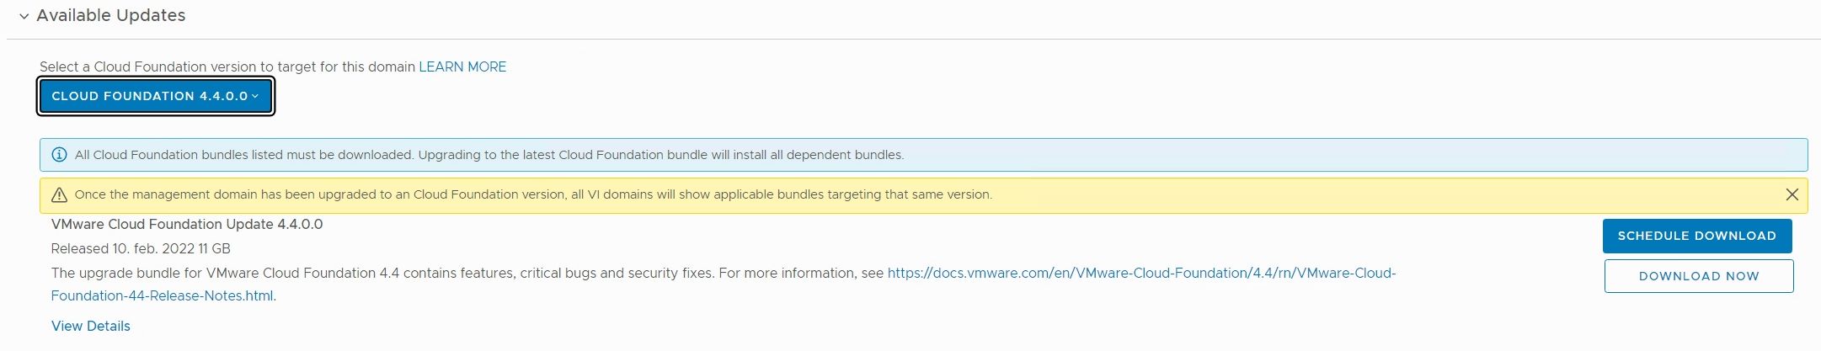This screenshot has height=351, width=1821.
Task: Click the VMware Cloud Foundation Update 4.4.0.0 title
Action: pos(187,224)
